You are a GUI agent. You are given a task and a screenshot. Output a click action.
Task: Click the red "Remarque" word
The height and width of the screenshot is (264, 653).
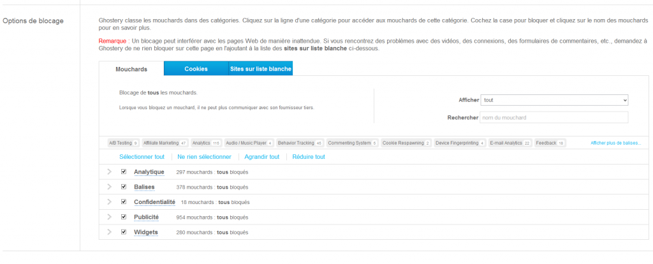click(112, 41)
